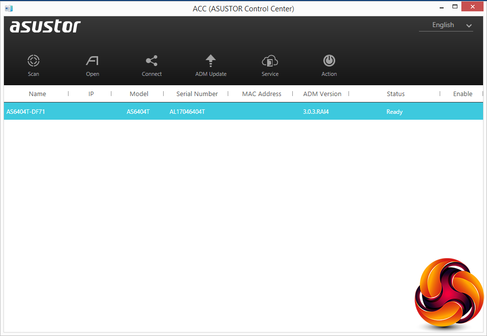
Task: Click the Enable column header
Action: pyautogui.click(x=462, y=94)
